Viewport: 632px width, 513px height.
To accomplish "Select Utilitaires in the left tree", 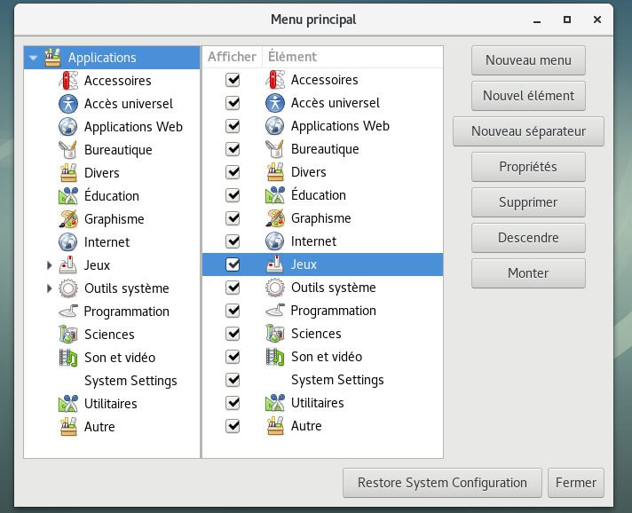I will [110, 404].
